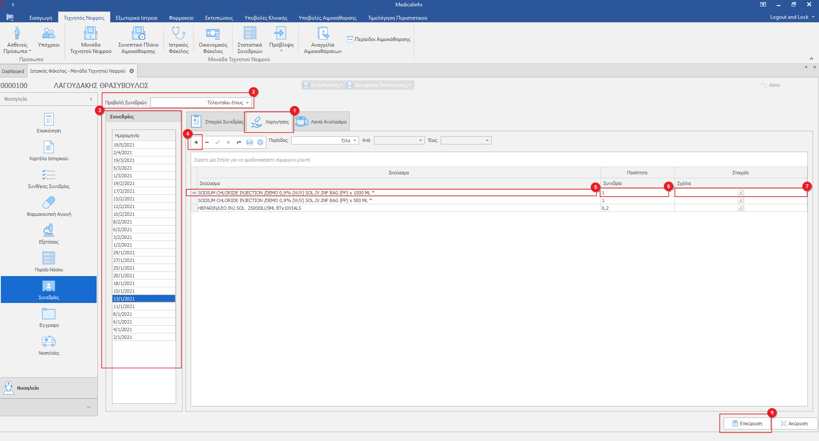Screen dimensions: 819x441
Task: Click the Φαρμακευτική Αγωγή sidebar icon
Action: coord(49,206)
